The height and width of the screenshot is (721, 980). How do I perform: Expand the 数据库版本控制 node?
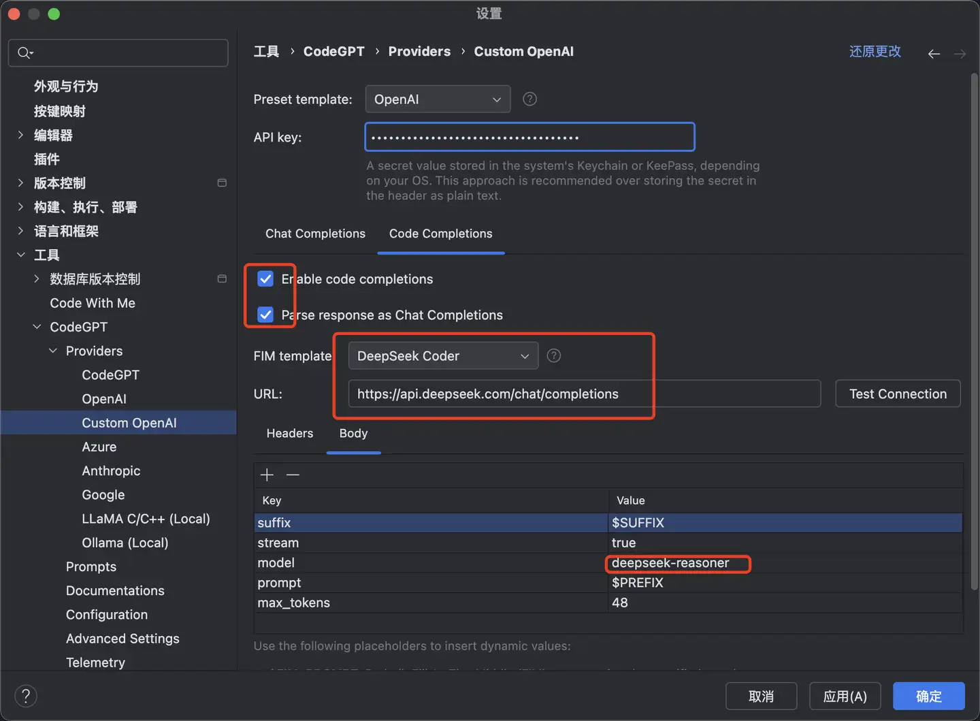tap(37, 279)
